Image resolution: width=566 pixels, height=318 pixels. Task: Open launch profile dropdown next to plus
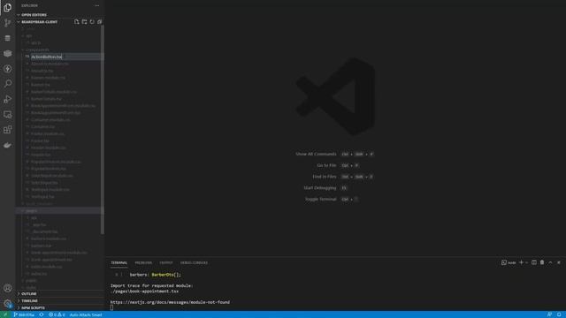click(527, 262)
